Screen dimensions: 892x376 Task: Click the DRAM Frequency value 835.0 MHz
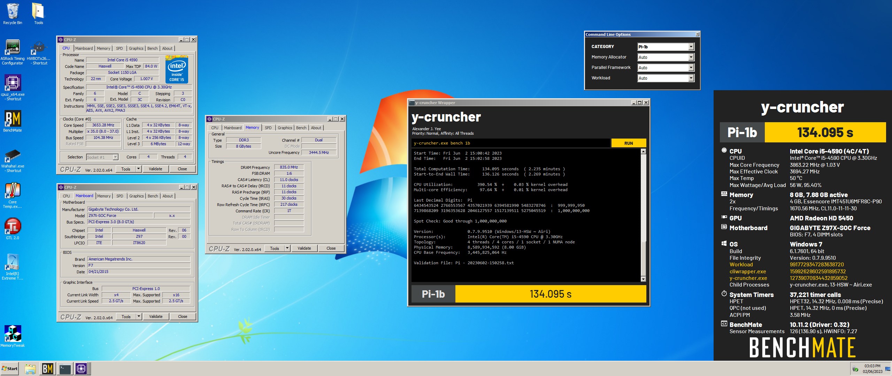[289, 167]
